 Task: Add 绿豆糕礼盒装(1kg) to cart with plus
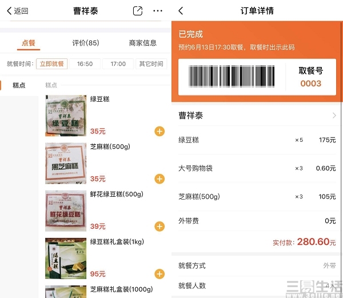(x=159, y=274)
